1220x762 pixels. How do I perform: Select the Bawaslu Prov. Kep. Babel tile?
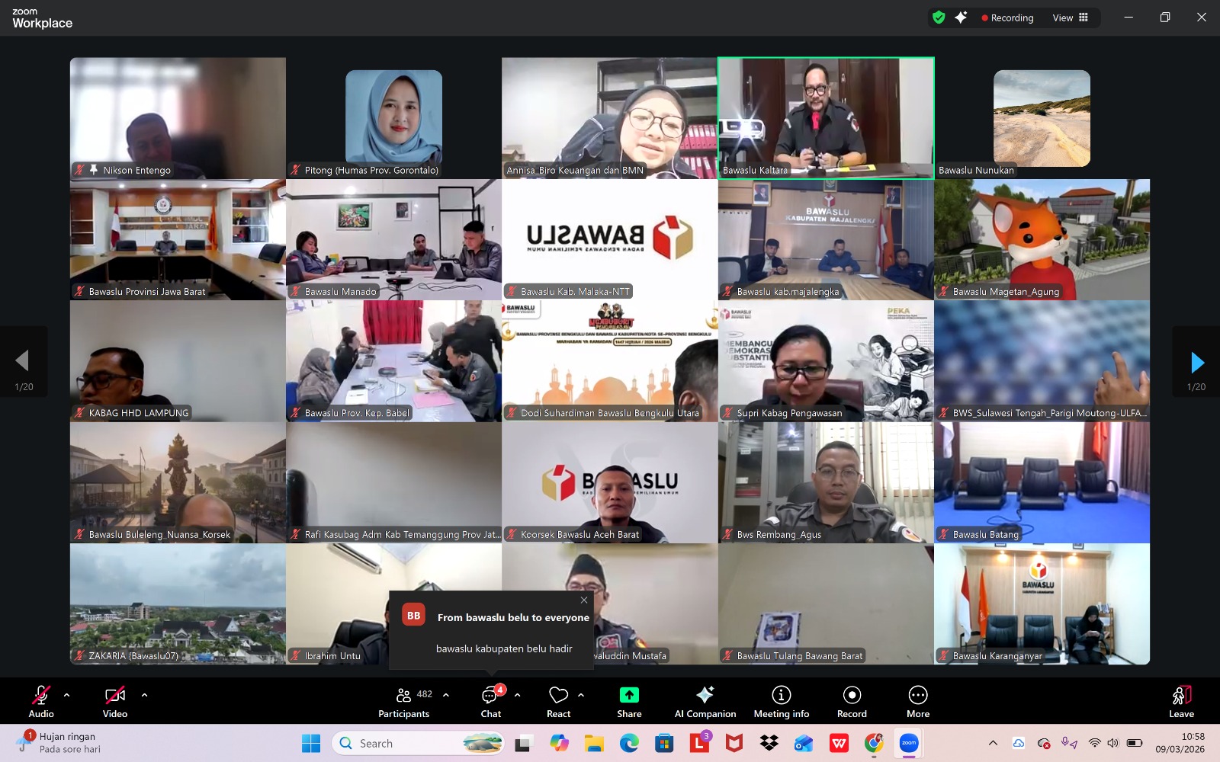coord(393,361)
